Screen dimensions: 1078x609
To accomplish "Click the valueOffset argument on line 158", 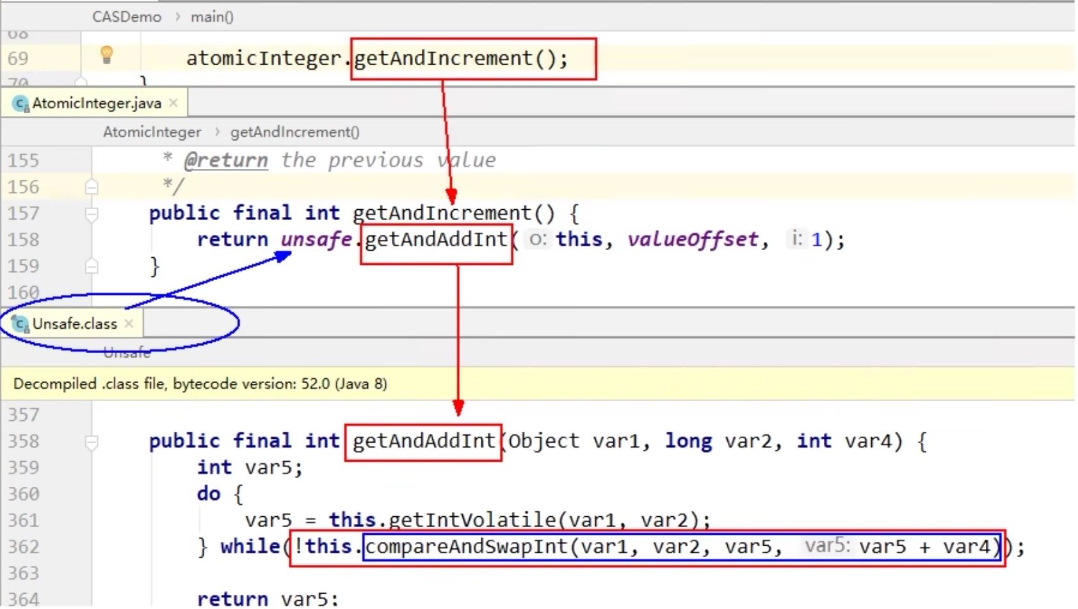I will [x=693, y=240].
